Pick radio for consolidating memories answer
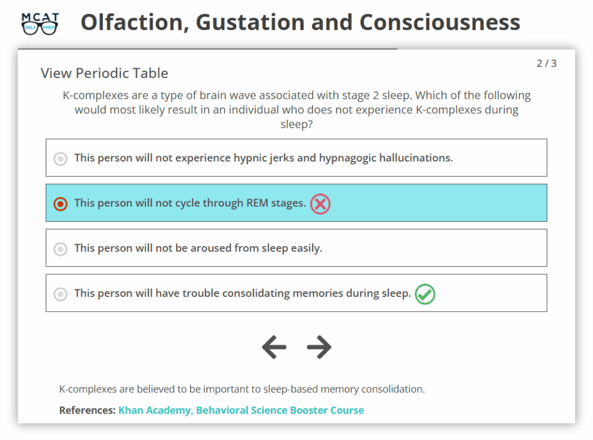The width and height of the screenshot is (593, 440). (60, 294)
